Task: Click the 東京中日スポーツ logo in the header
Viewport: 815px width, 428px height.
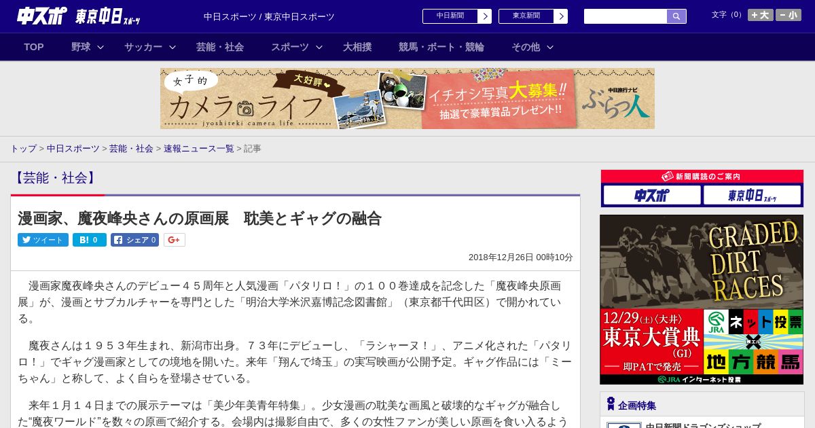Action: (x=108, y=16)
